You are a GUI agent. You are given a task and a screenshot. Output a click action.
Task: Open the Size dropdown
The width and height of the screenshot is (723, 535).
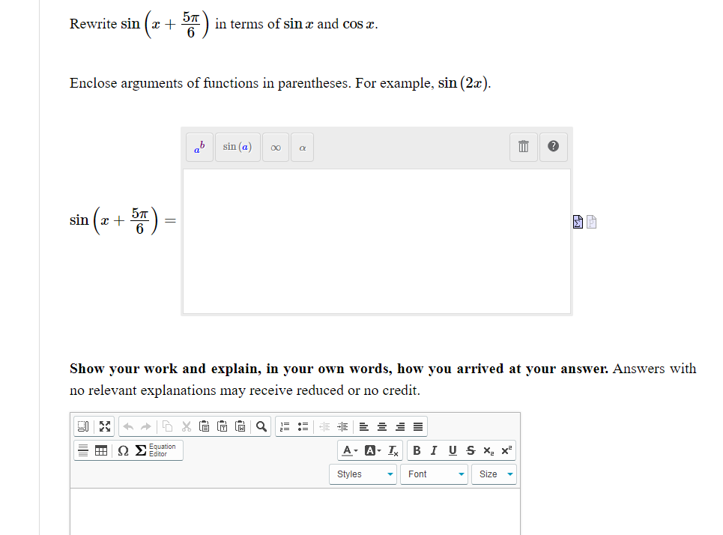(x=494, y=474)
